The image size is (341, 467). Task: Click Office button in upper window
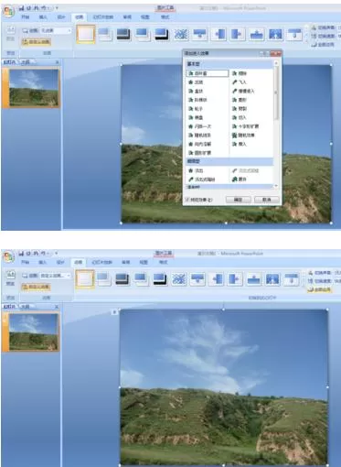[9, 11]
